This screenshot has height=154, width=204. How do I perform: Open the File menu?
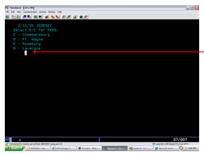point(7,12)
